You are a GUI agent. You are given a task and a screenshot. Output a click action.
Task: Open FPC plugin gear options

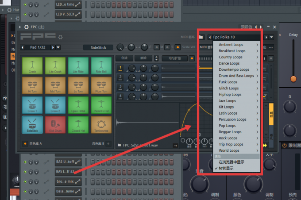tap(27, 27)
